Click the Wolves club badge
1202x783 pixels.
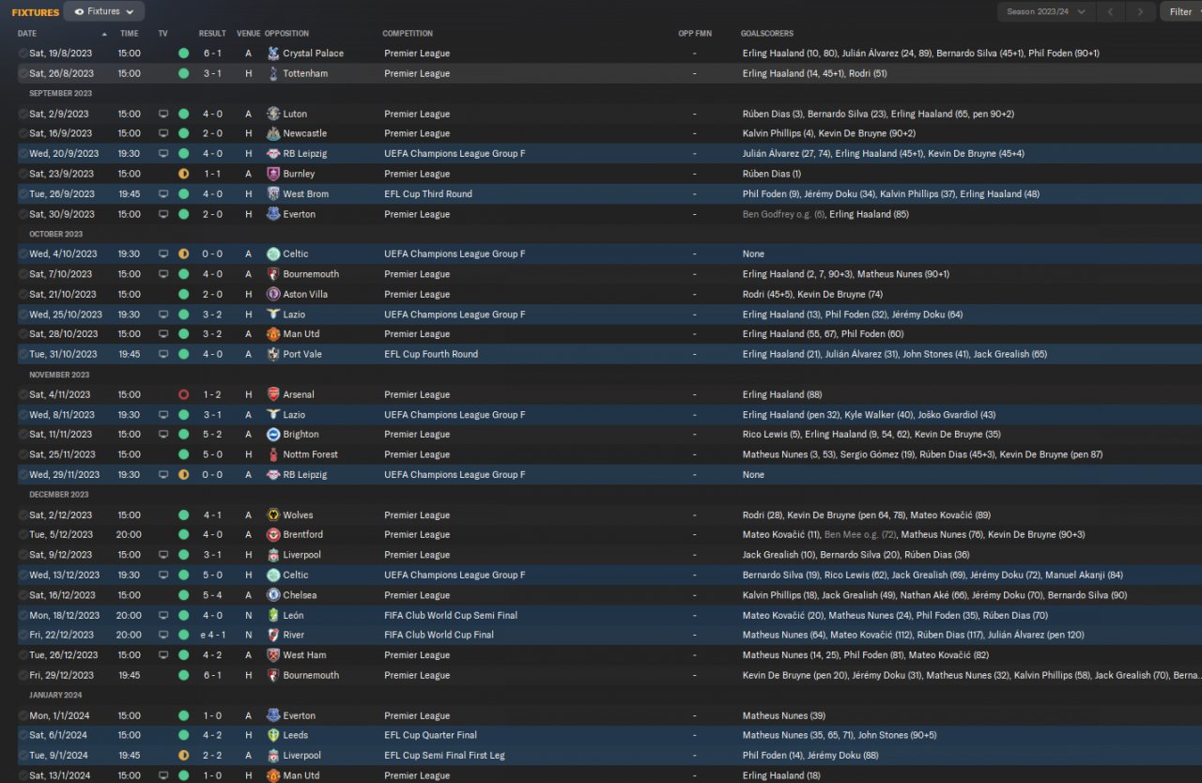273,514
